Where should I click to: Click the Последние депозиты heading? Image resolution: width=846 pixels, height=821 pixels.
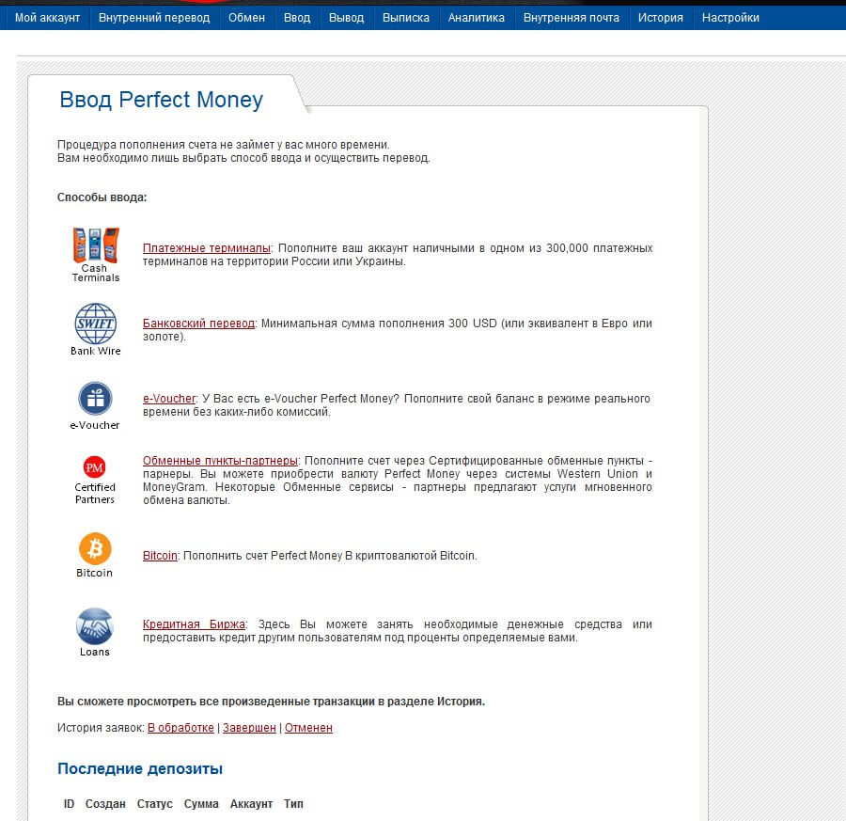click(x=140, y=768)
